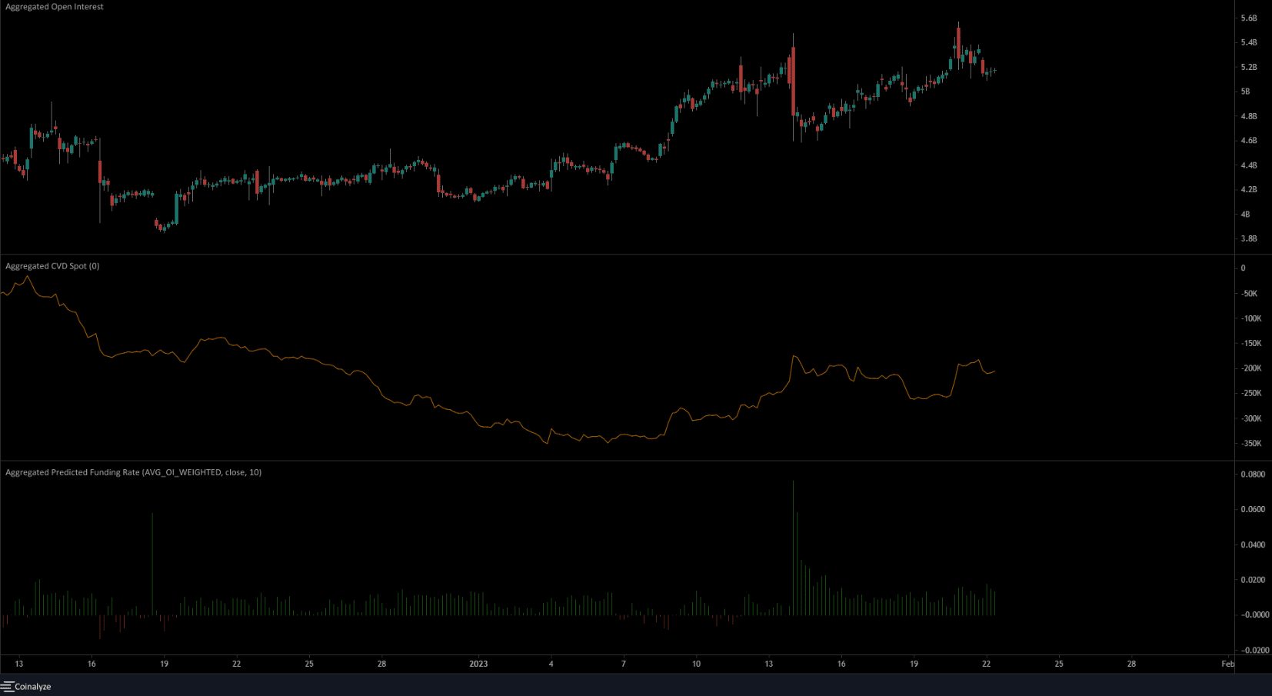Click the 2023 marker on time axis
The height and width of the screenshot is (696, 1272).
(x=478, y=664)
